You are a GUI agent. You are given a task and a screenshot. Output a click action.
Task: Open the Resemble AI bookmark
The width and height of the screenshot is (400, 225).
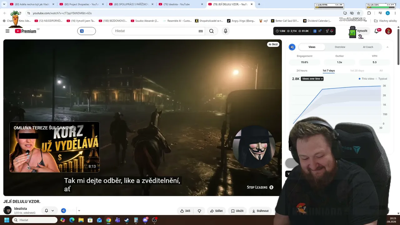point(177,21)
